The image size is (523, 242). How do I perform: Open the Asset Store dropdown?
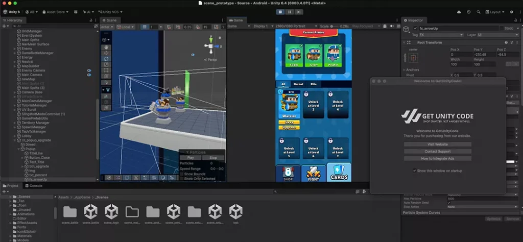(55, 12)
